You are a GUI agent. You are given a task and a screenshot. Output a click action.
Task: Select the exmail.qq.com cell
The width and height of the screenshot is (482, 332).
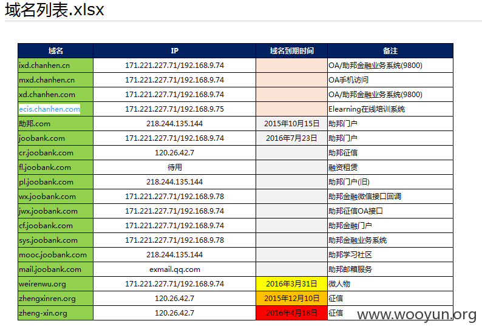point(175,269)
